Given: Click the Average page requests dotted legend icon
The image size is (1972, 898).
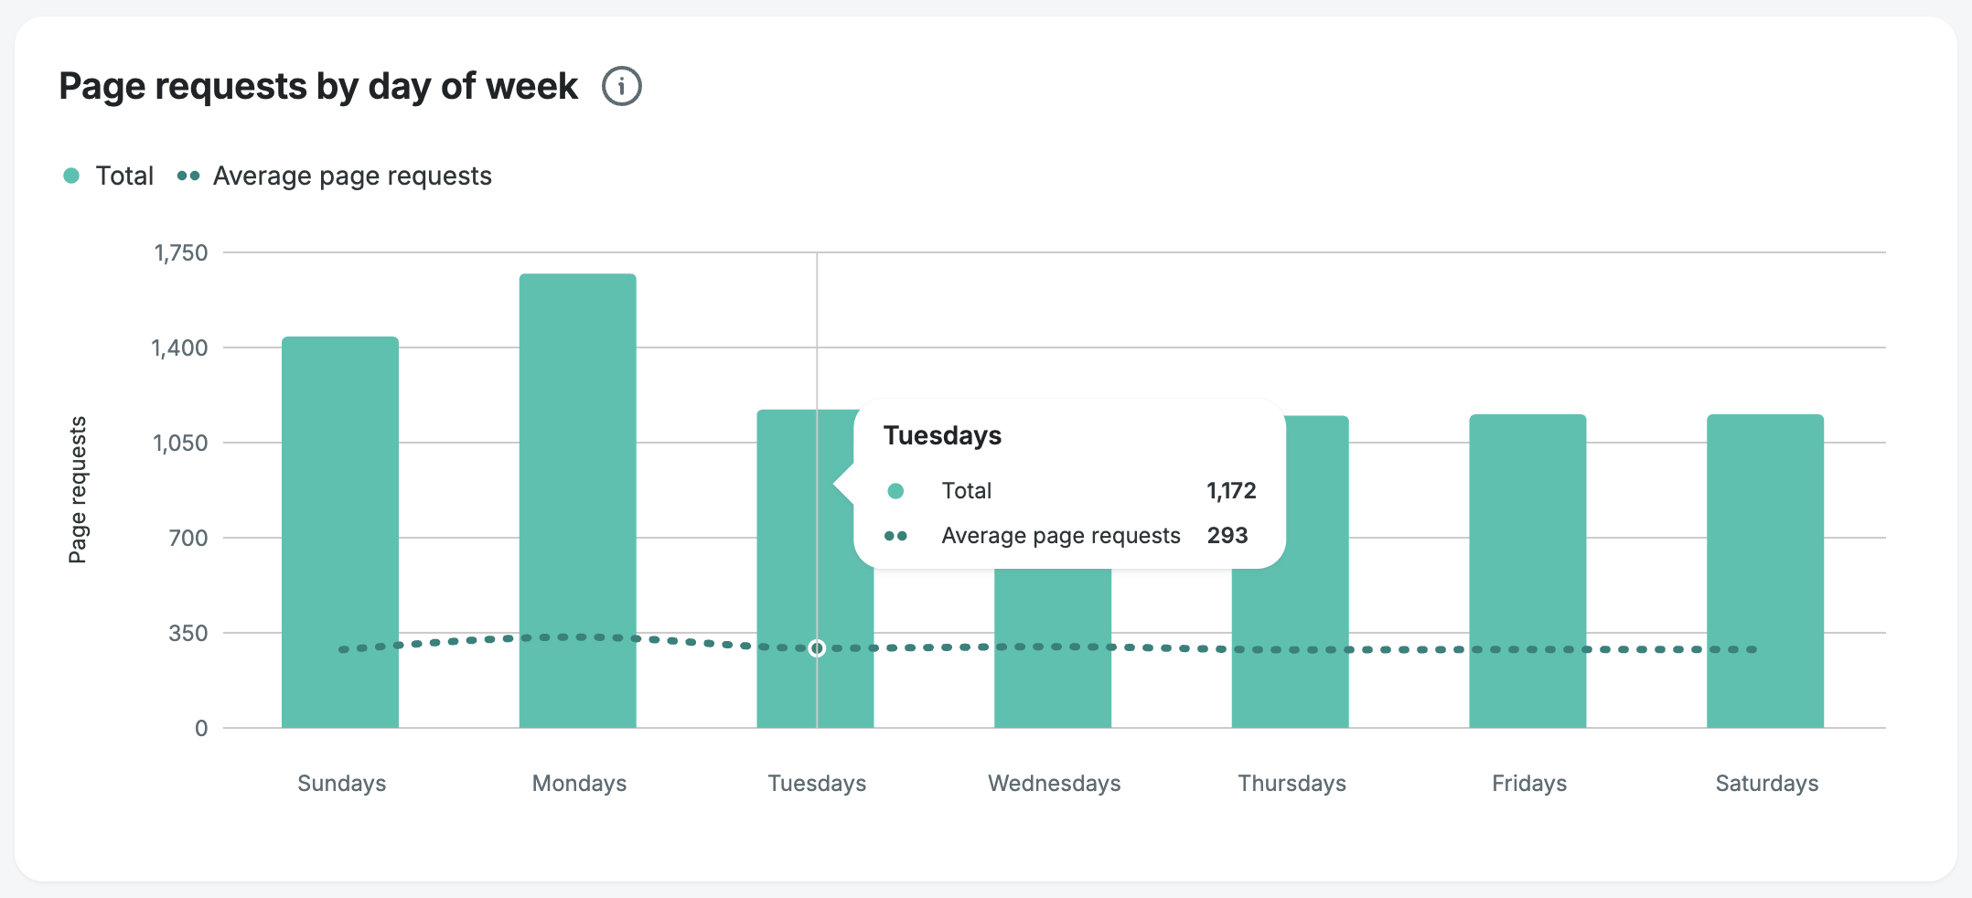Looking at the screenshot, I should tap(188, 176).
